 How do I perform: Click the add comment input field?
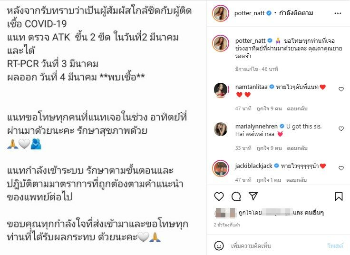pos(277,246)
